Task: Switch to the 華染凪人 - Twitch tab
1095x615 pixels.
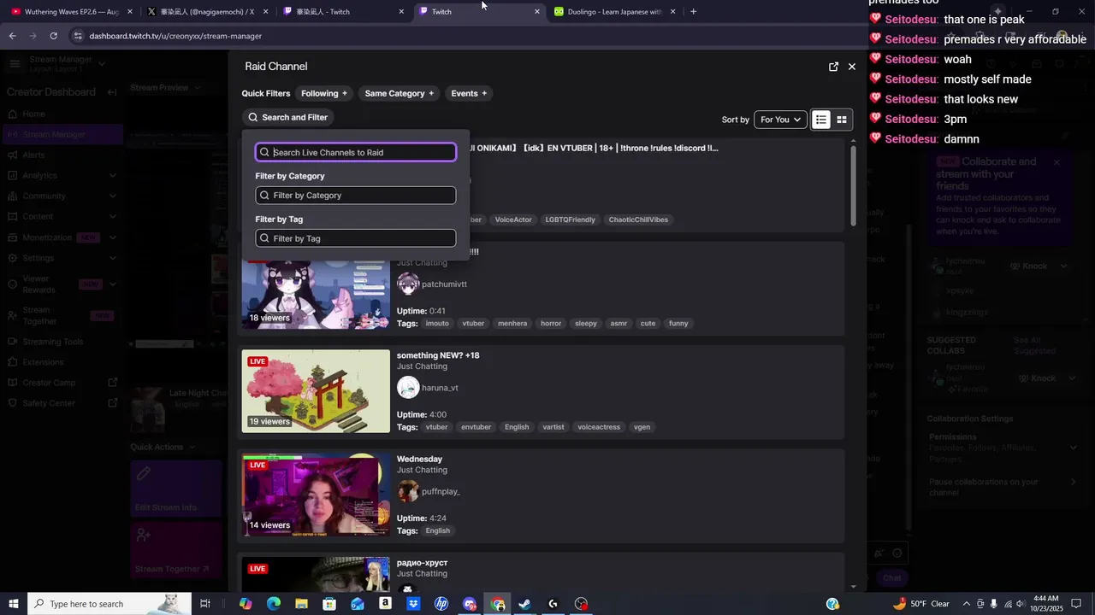Action: (x=341, y=12)
